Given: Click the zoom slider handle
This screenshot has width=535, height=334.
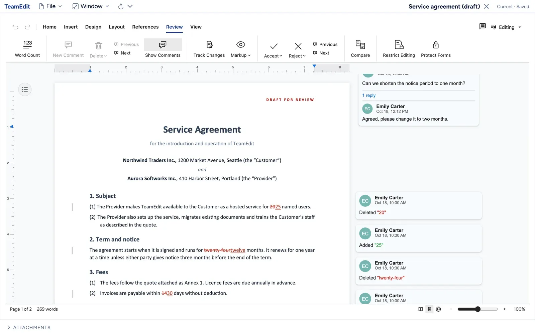Looking at the screenshot, I should [x=478, y=309].
